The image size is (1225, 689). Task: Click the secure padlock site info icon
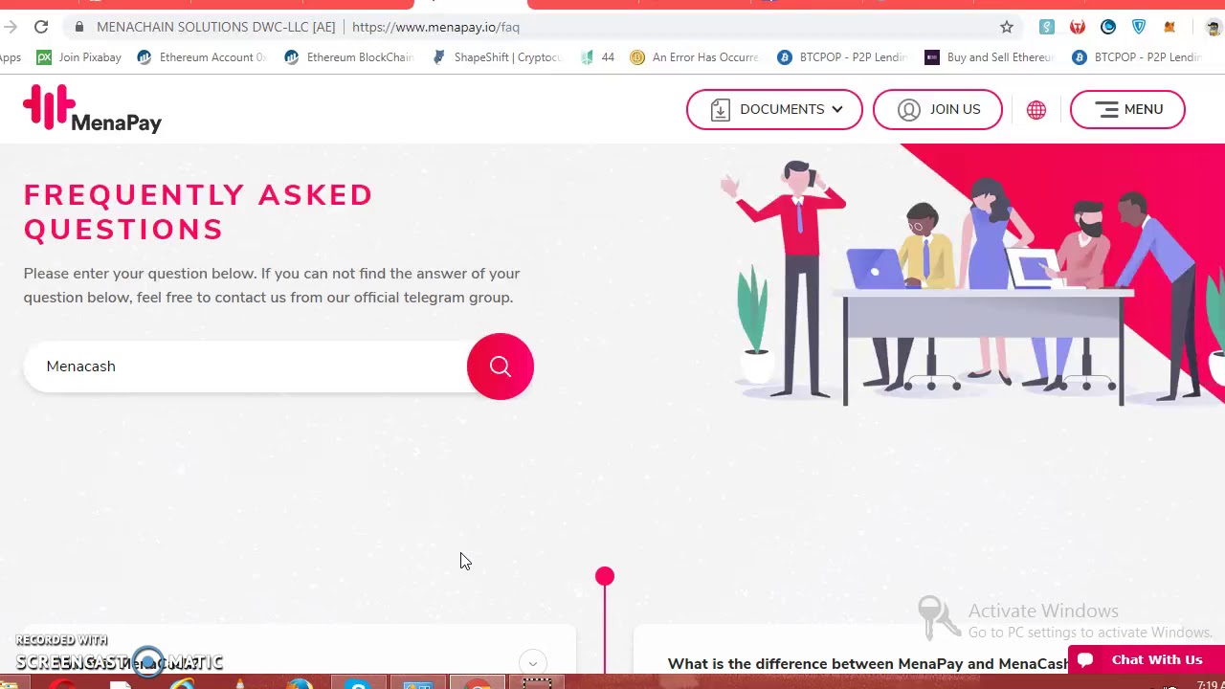79,27
